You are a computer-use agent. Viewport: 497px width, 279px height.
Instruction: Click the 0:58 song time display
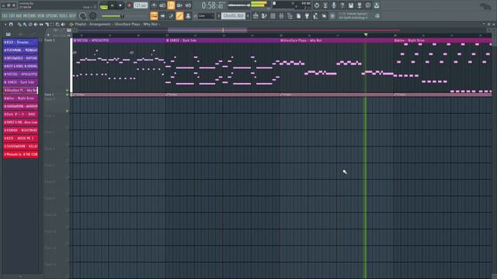[x=212, y=5]
